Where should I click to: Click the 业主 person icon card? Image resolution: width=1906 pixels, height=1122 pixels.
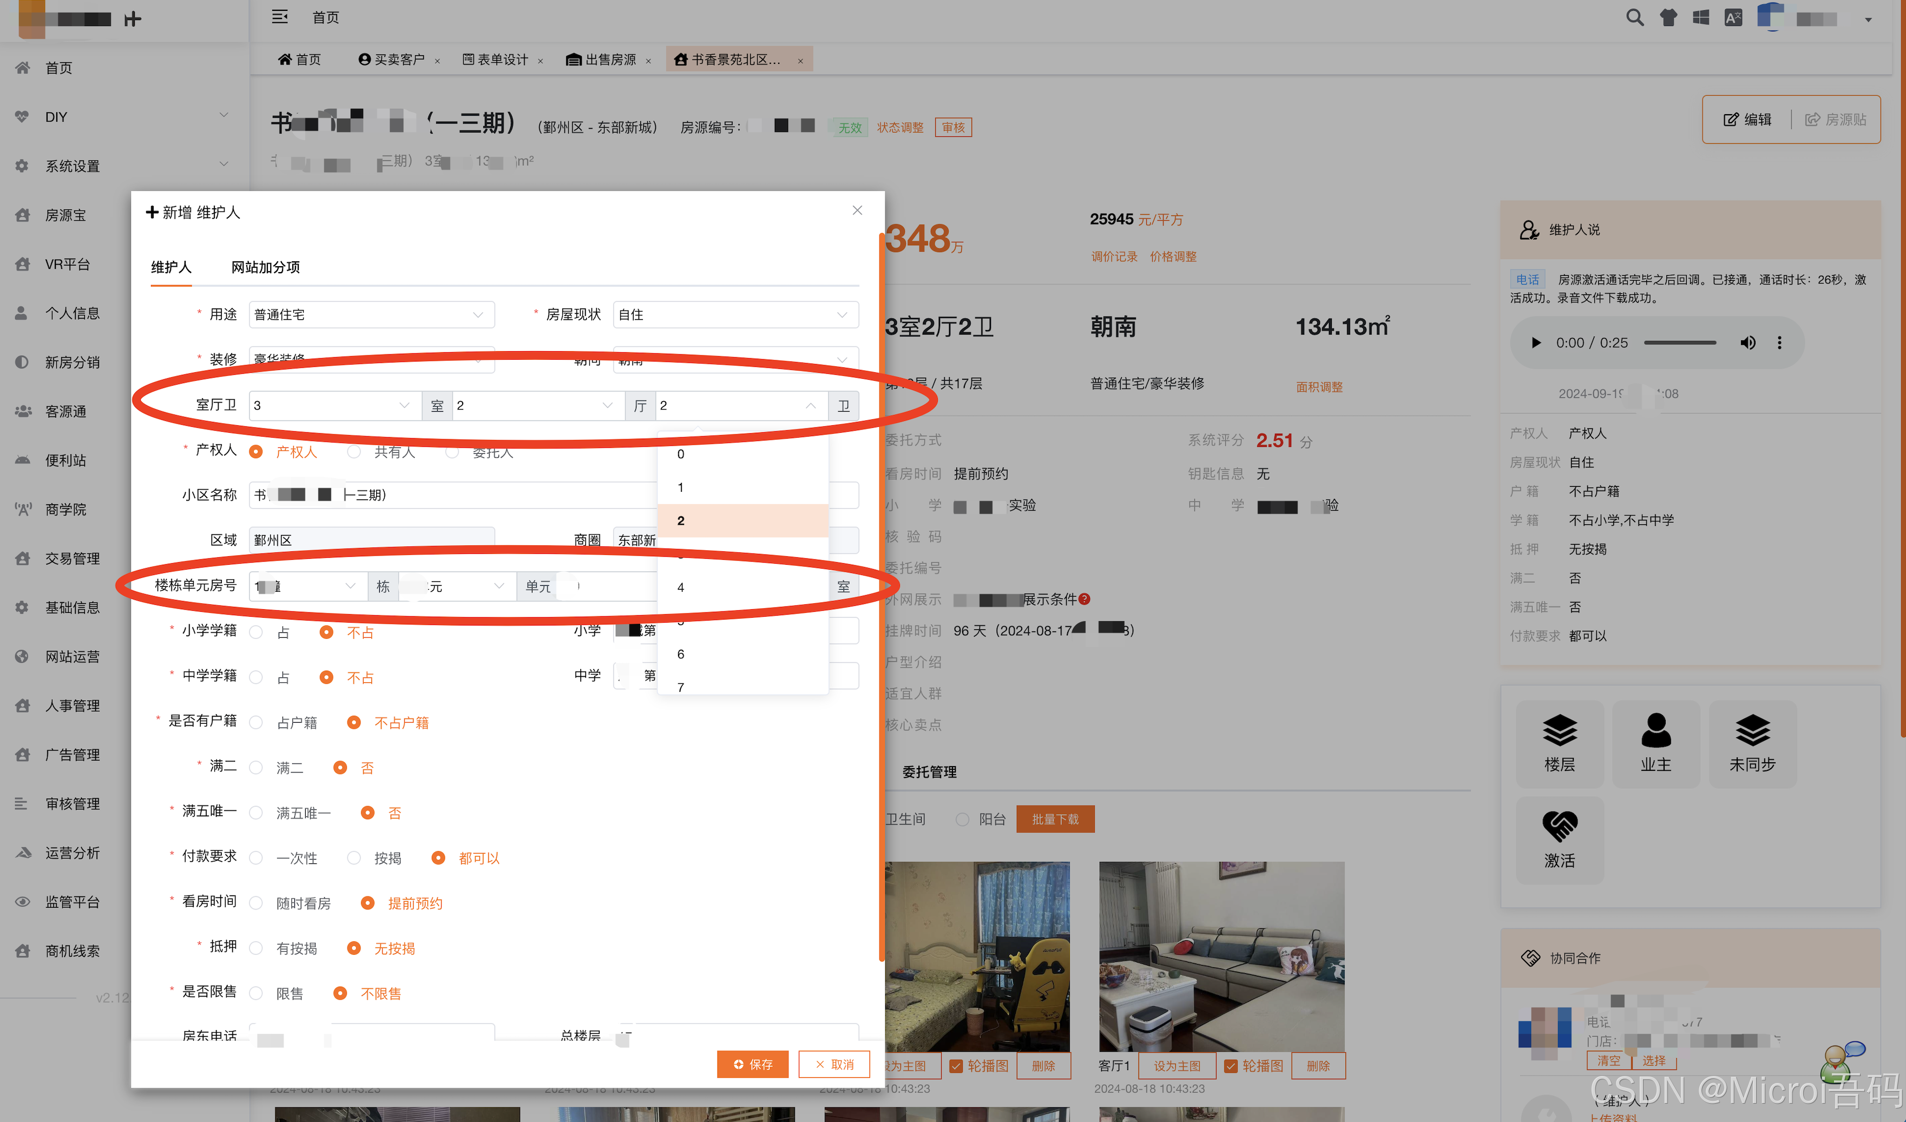(1655, 744)
